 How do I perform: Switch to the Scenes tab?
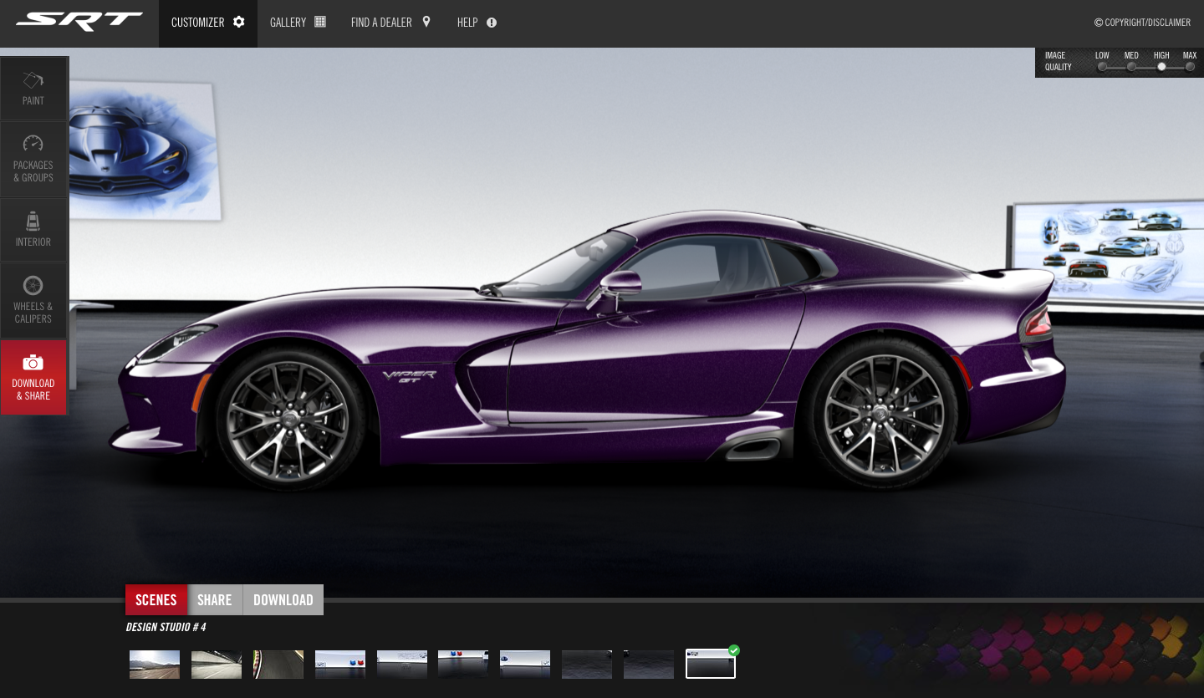(156, 599)
